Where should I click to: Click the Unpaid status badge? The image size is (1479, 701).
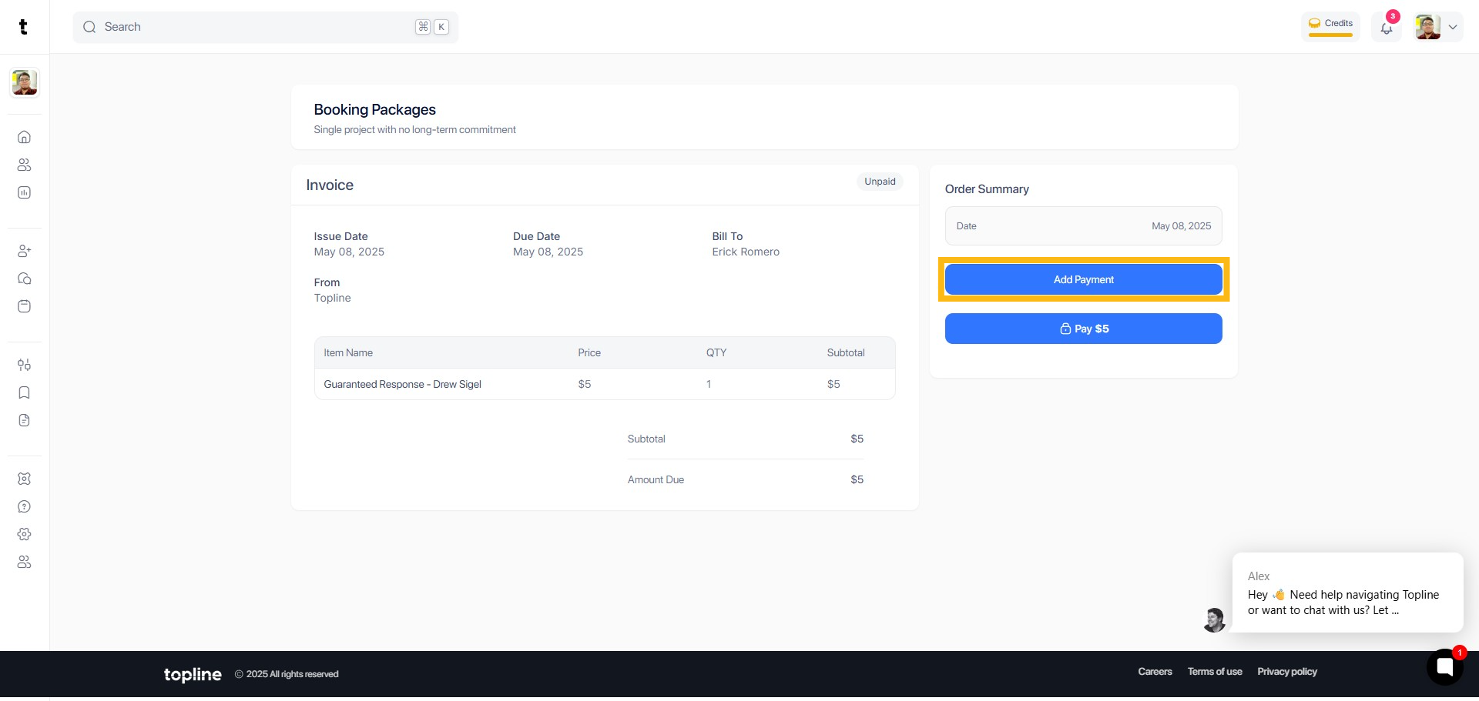(880, 182)
